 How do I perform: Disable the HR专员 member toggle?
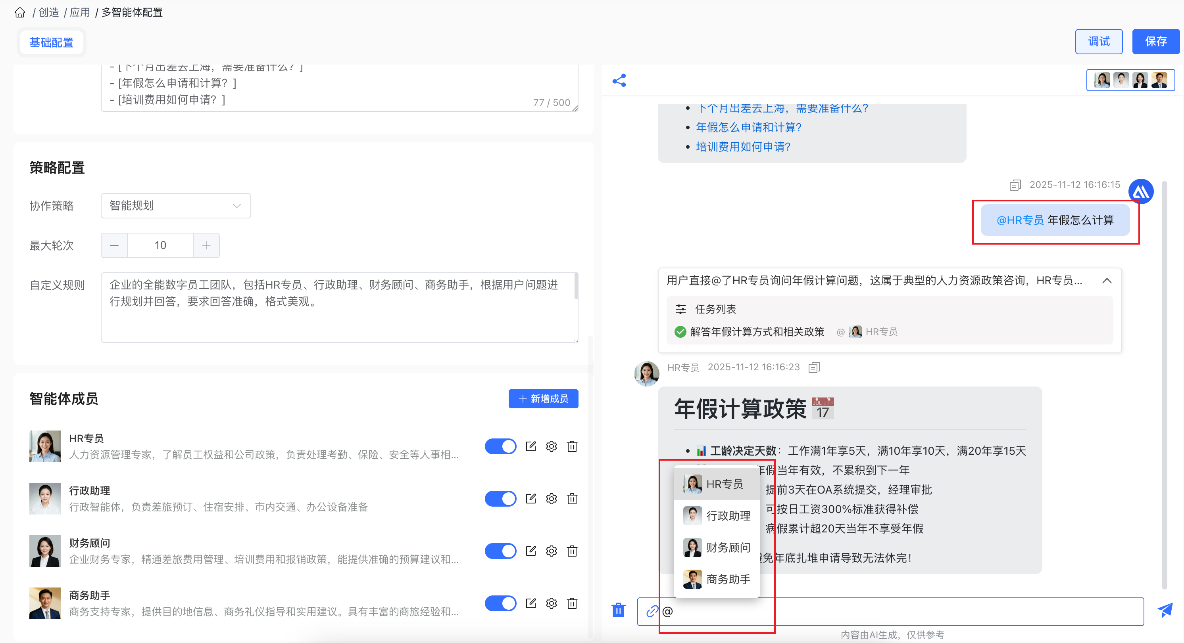tap(500, 446)
